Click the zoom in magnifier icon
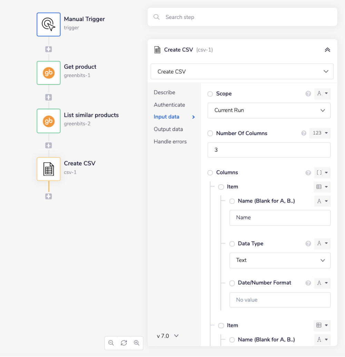The height and width of the screenshot is (357, 345). coord(137,343)
